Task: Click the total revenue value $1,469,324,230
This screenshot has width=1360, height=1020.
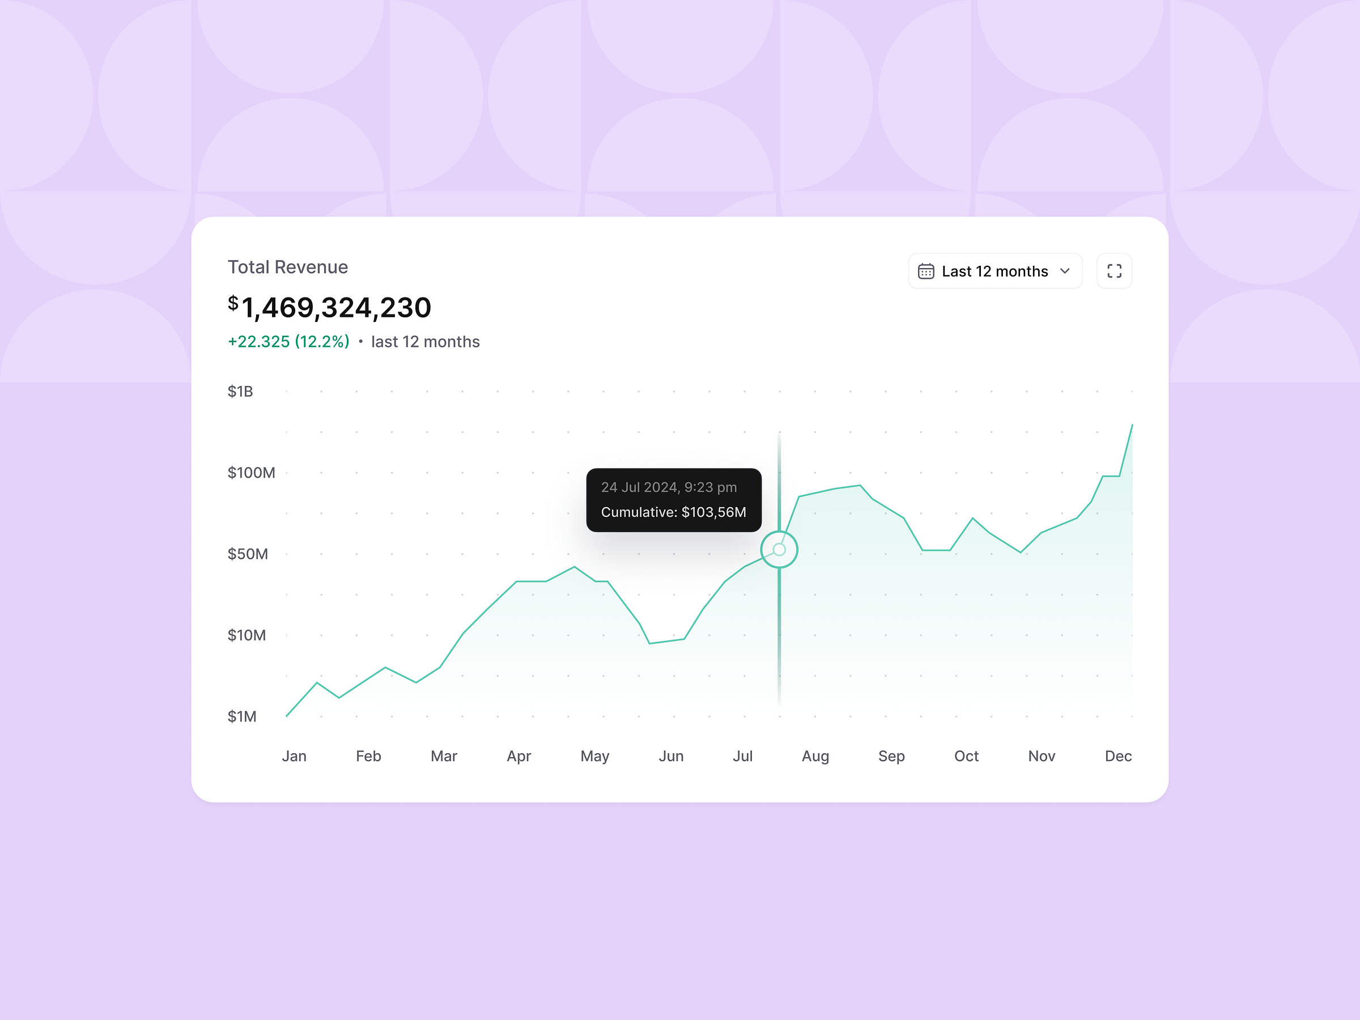Action: 330,308
